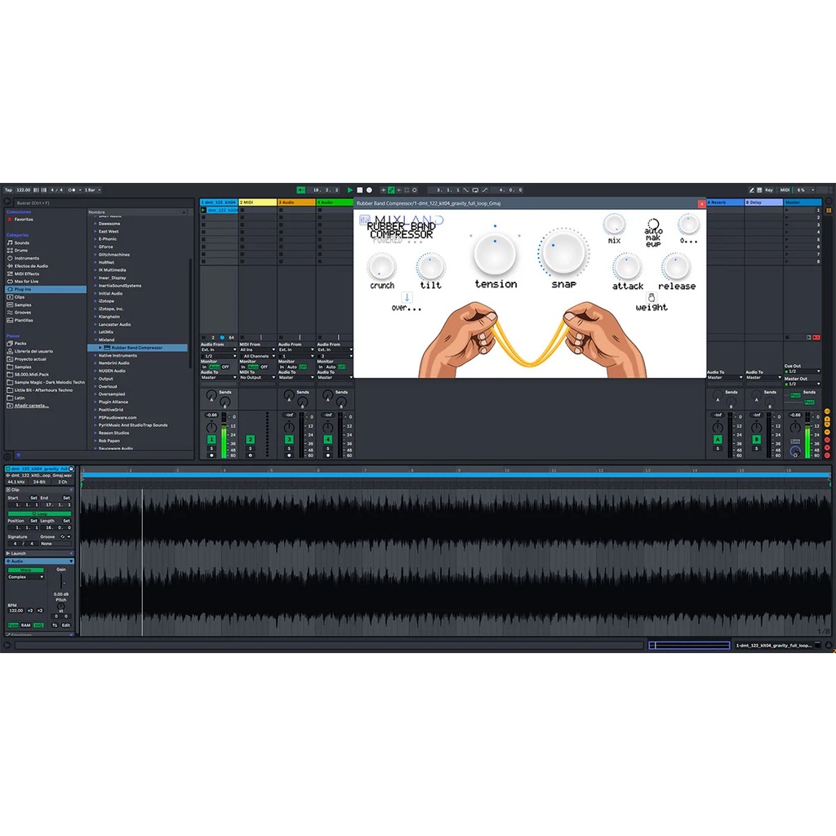Toggle the weight button in compressor
The image size is (836, 836).
(651, 297)
